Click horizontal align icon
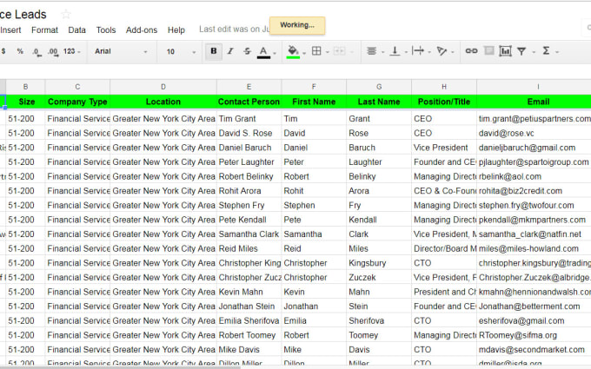This screenshot has height=369, width=591. click(x=371, y=51)
